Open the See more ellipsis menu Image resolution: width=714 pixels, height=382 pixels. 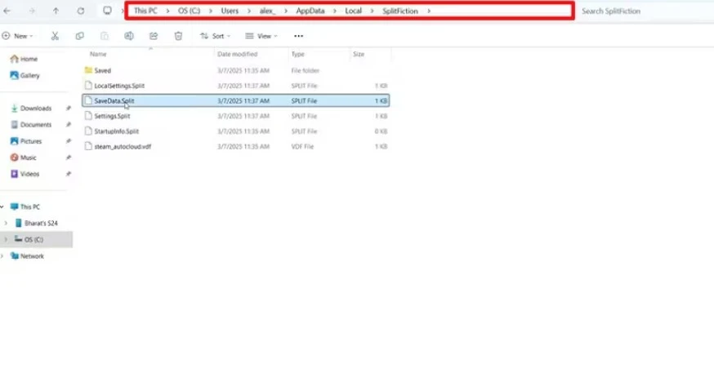pos(299,36)
